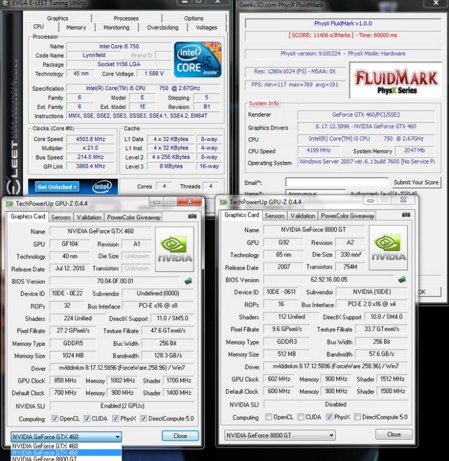Click camera screenshot icon in GTX 460 GPU-Z

coord(192,216)
